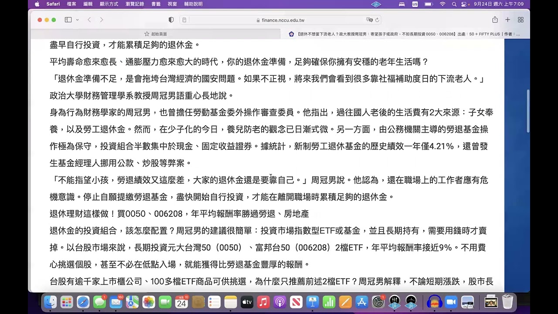This screenshot has height=314, width=558.
Task: Open News from the Dock
Action: click(296, 302)
